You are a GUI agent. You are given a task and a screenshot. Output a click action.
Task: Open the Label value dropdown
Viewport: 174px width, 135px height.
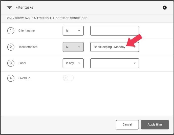click(115, 63)
